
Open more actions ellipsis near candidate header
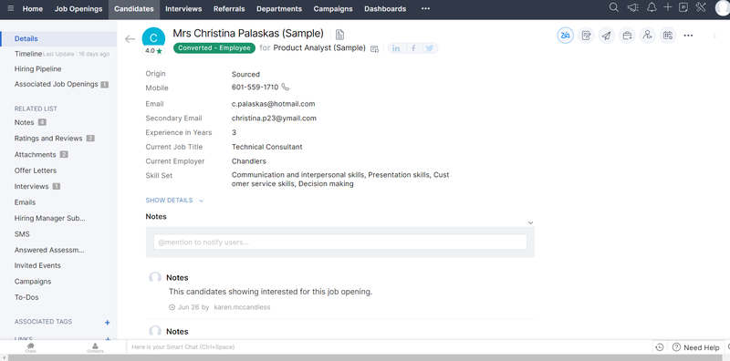click(688, 36)
